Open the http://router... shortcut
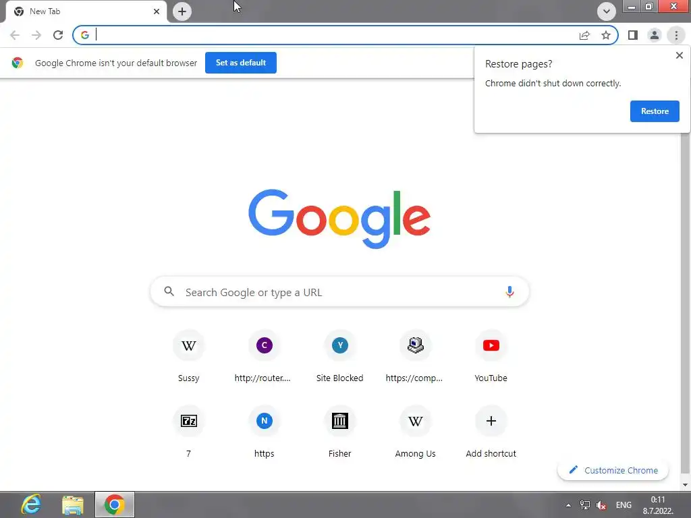The image size is (691, 518). click(x=264, y=356)
